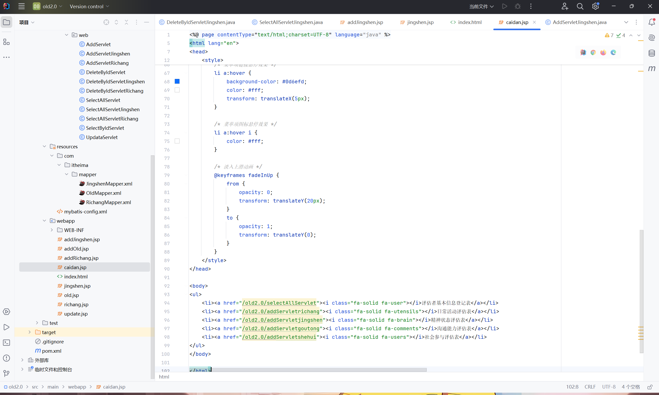This screenshot has width=659, height=395.
Task: Collapse the resources folder
Action: 44,146
